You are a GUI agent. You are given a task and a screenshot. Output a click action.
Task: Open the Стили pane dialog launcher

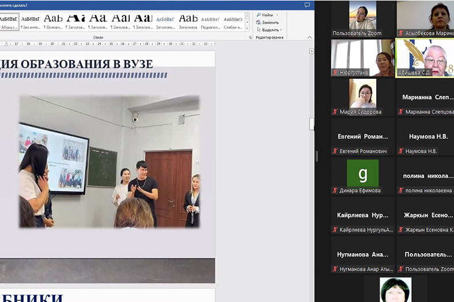(250, 37)
